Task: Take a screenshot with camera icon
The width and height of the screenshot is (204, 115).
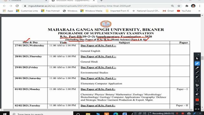Action: click(189, 114)
